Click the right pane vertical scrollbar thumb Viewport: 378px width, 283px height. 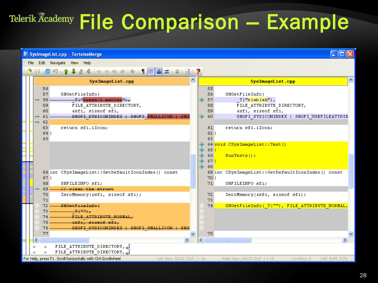(x=351, y=171)
